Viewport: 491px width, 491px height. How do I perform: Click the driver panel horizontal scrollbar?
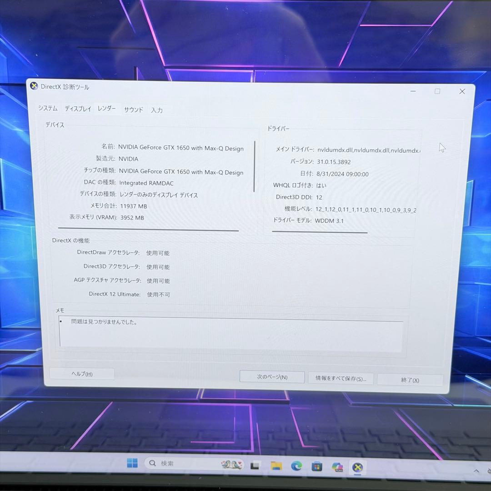(x=320, y=232)
